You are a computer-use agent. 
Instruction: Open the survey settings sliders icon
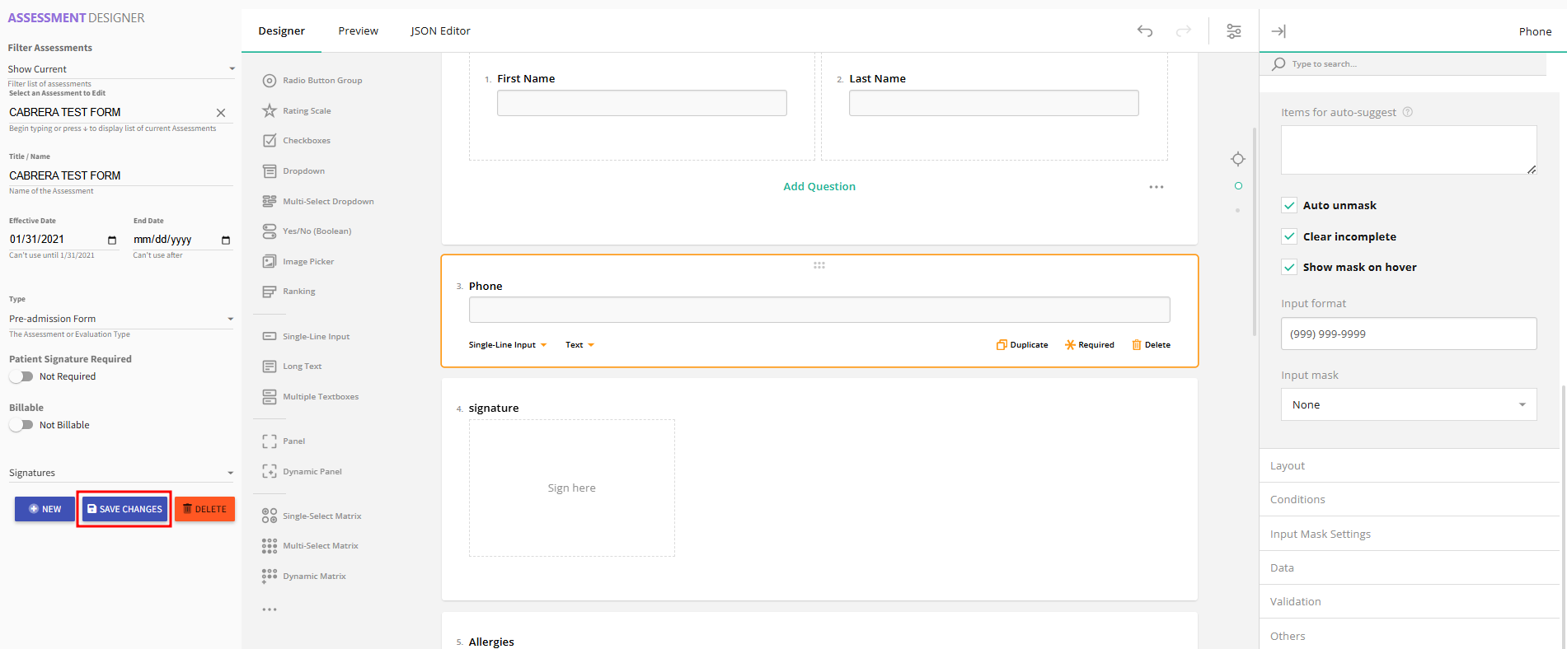[x=1233, y=31]
